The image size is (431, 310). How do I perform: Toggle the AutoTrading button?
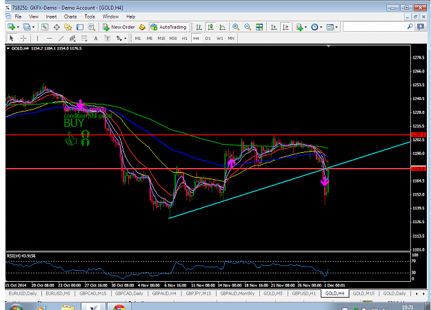coord(169,27)
